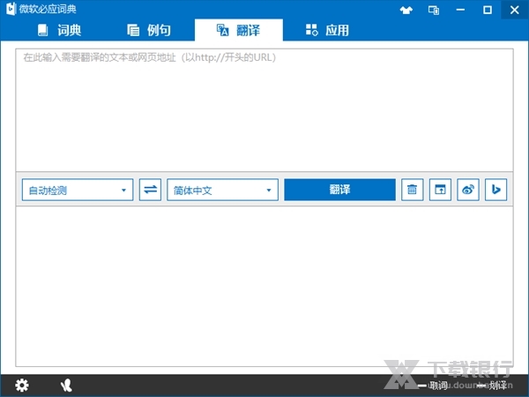Viewport: 529px width, 397px height.
Task: Toggle 取词 in the bottom bar
Action: 432,386
